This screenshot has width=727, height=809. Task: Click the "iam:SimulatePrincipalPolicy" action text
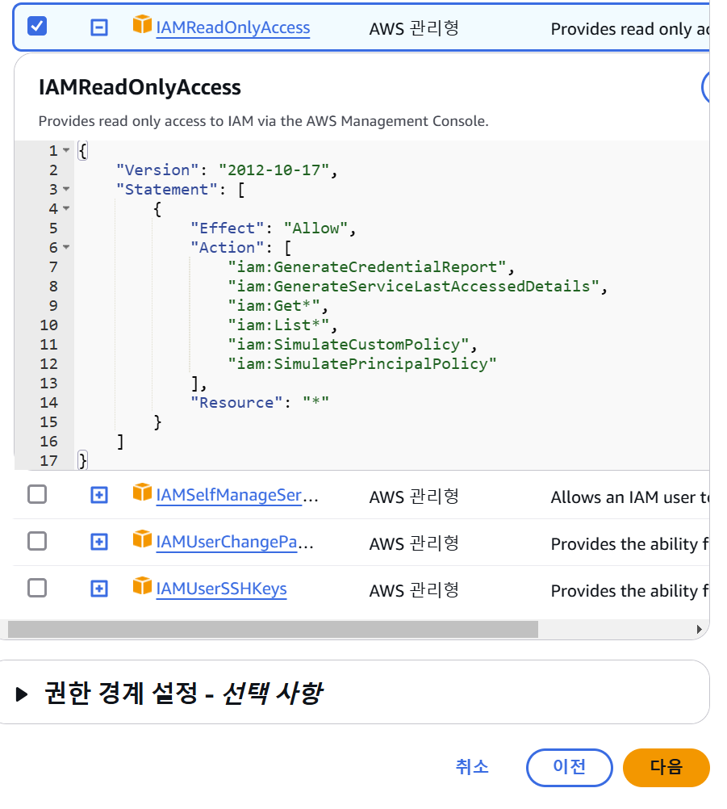pos(362,364)
